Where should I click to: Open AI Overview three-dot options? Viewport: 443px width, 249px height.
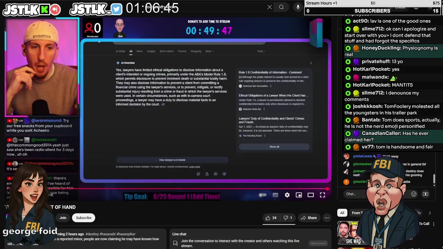coord(311,63)
